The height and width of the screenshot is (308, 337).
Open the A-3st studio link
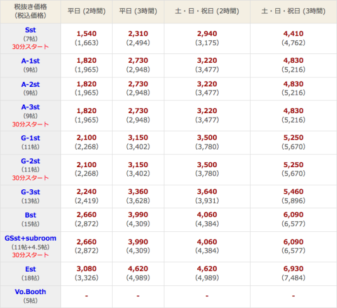tap(30, 107)
